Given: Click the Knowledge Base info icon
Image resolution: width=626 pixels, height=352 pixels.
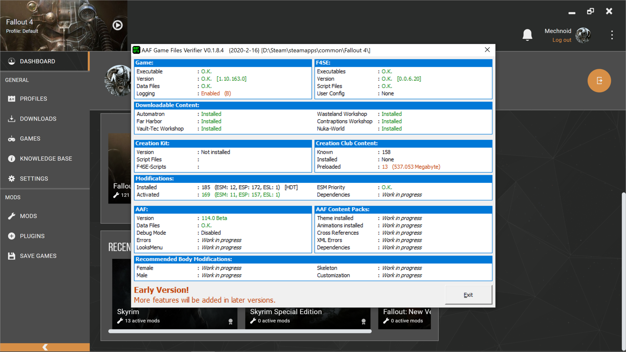Looking at the screenshot, I should click(11, 159).
